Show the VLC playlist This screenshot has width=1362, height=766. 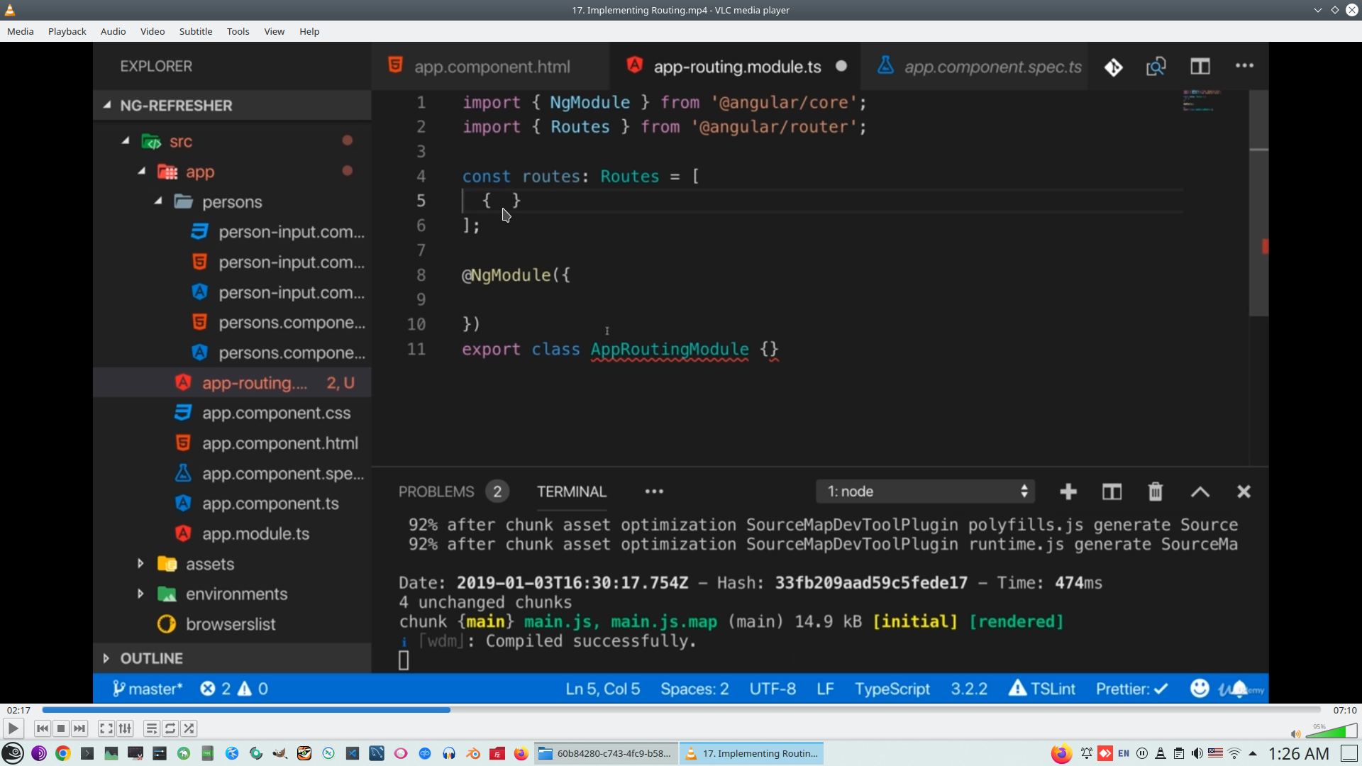point(151,728)
